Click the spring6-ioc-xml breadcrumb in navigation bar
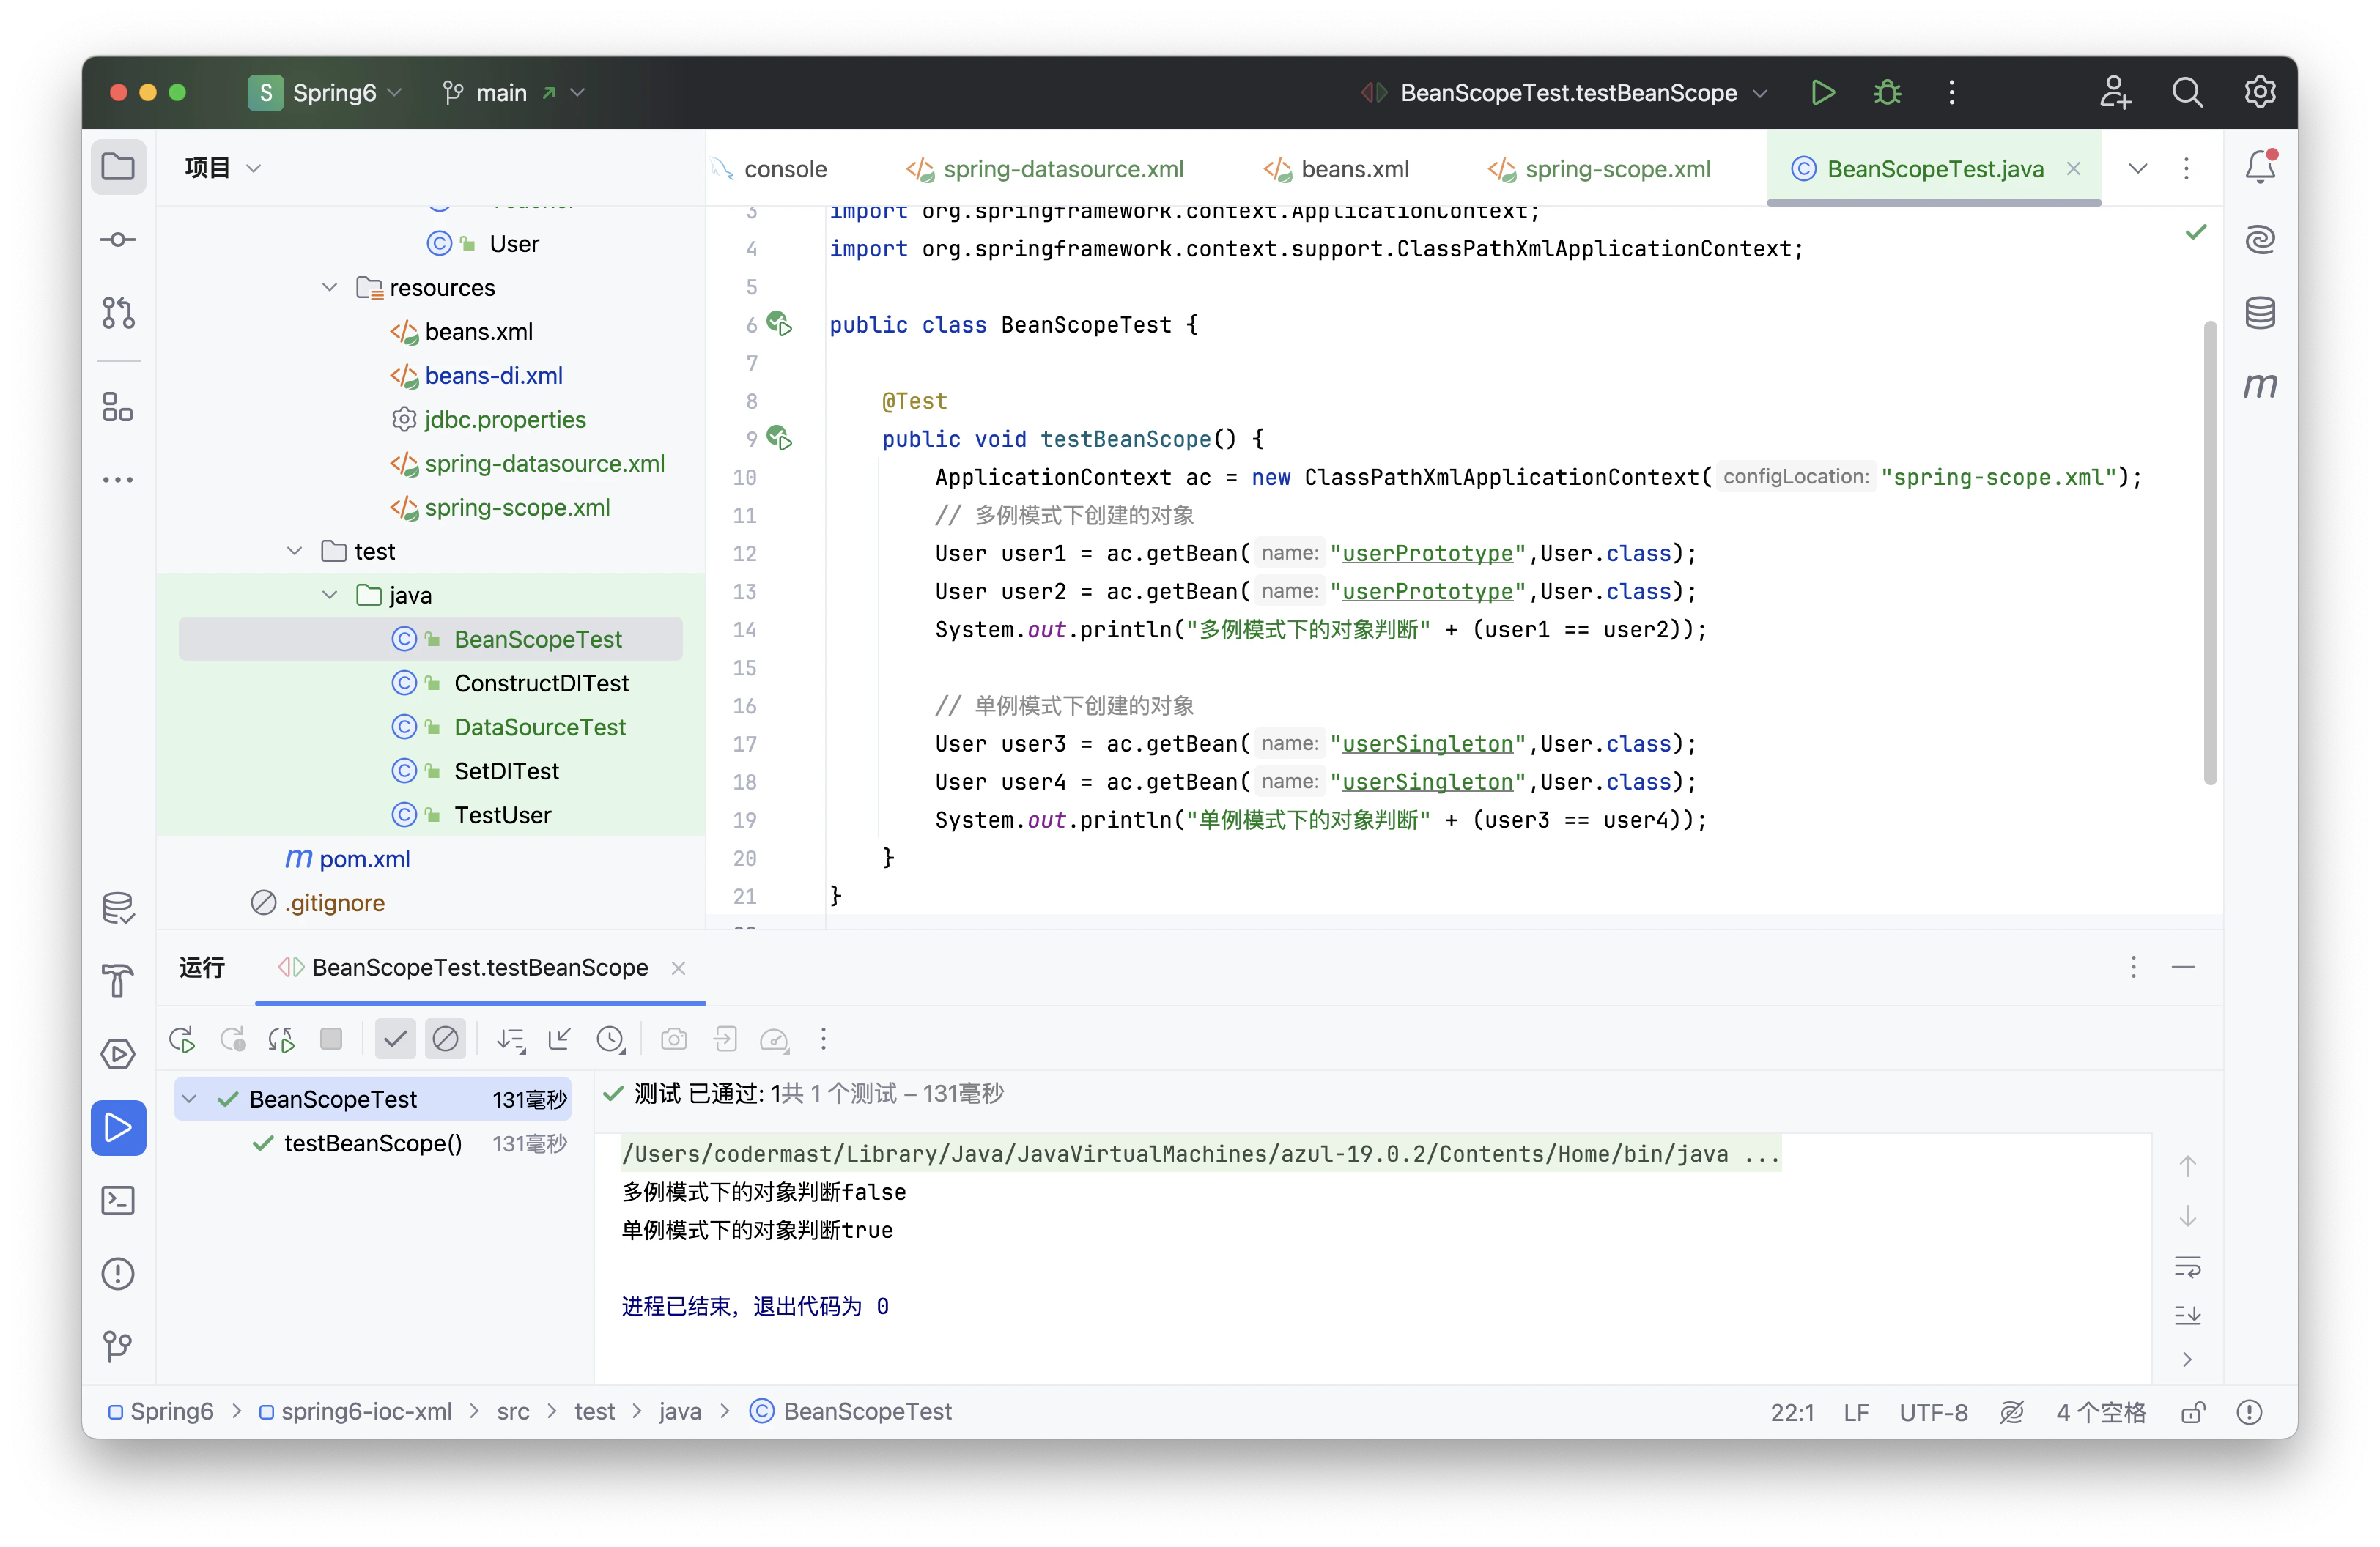This screenshot has height=1547, width=2380. tap(366, 1411)
